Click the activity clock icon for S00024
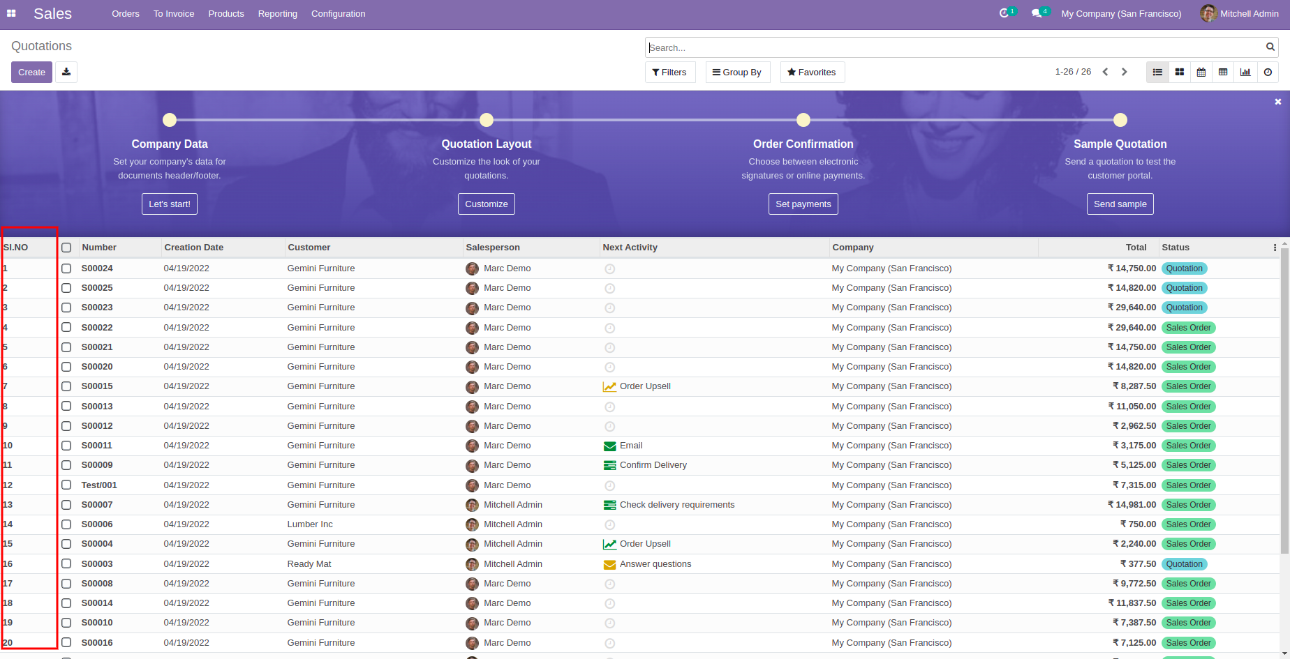This screenshot has width=1290, height=659. pos(609,268)
